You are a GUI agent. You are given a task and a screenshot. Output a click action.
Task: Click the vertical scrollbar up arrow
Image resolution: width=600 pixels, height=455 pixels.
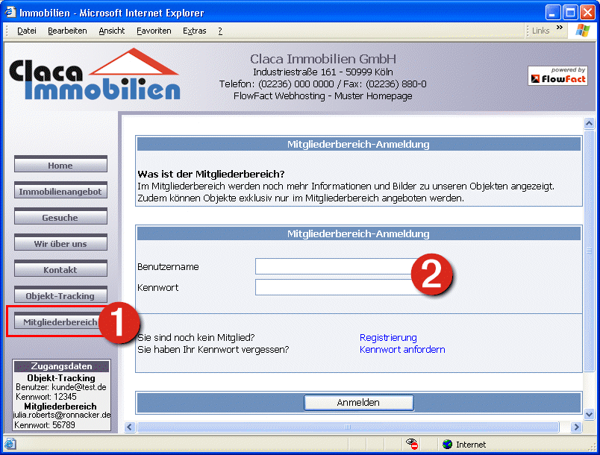point(589,123)
